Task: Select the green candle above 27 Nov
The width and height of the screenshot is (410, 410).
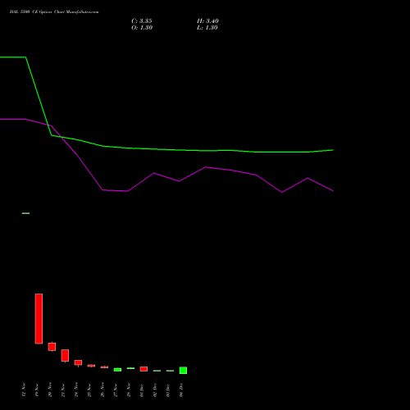Action: [117, 370]
